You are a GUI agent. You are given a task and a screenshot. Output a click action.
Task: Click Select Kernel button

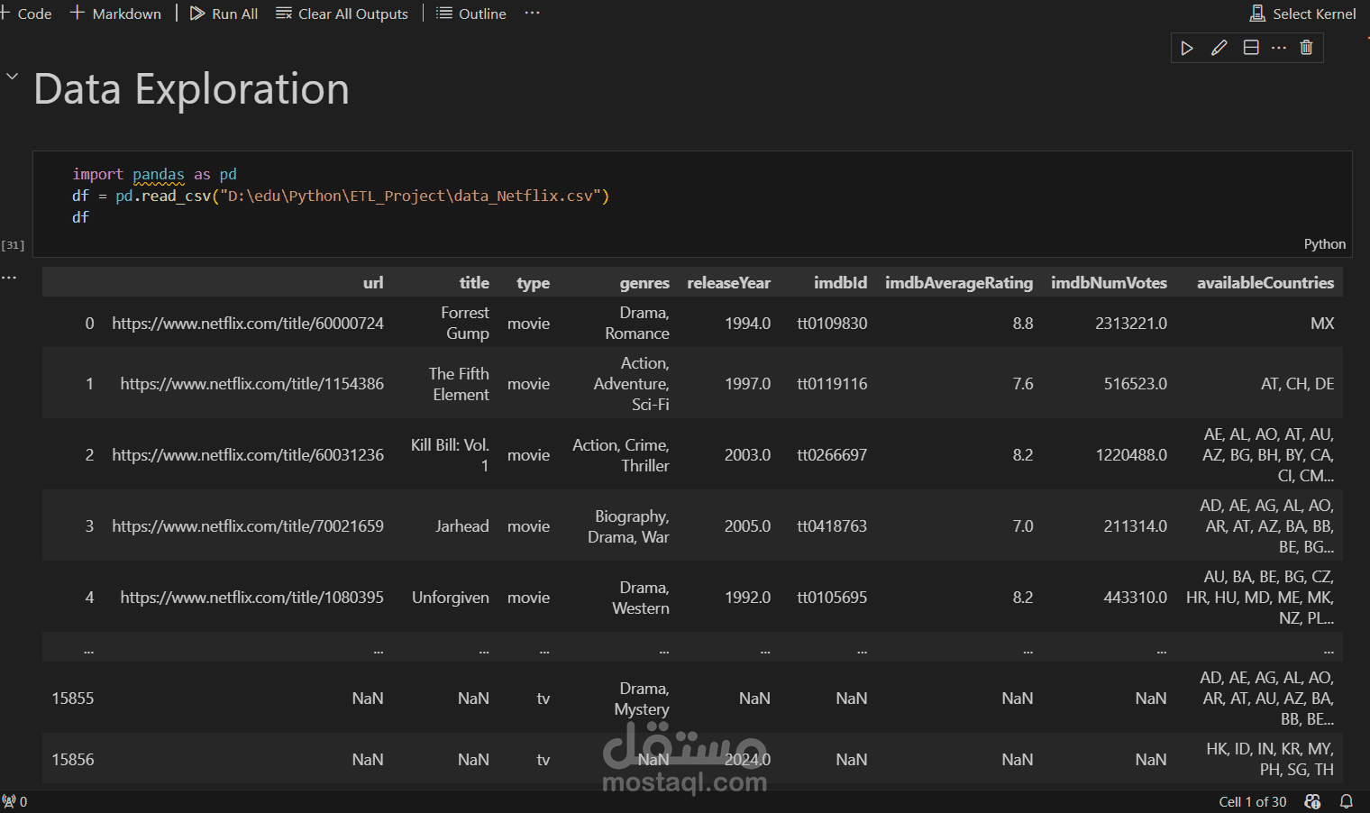[1302, 14]
